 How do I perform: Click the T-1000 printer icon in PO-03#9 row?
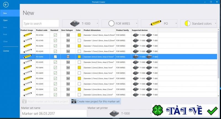click(136, 62)
